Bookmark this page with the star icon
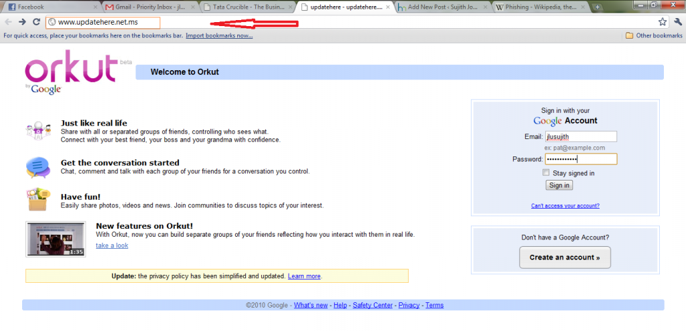Image resolution: width=686 pixels, height=331 pixels. tap(663, 22)
